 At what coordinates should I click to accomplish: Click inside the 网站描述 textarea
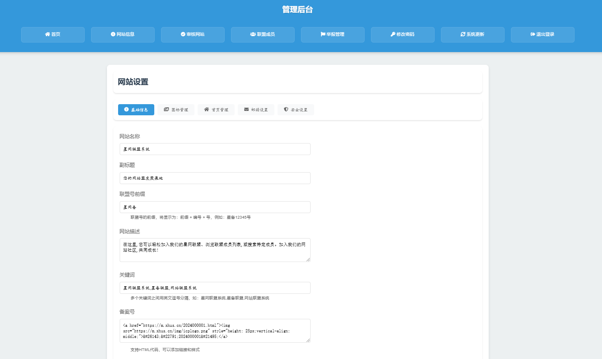click(215, 253)
